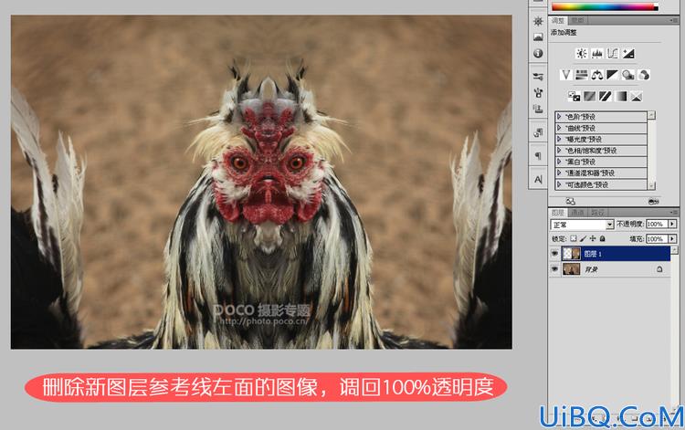Image resolution: width=685 pixels, height=430 pixels.
Task: Open the Brushes panel dock icon
Action: click(538, 92)
